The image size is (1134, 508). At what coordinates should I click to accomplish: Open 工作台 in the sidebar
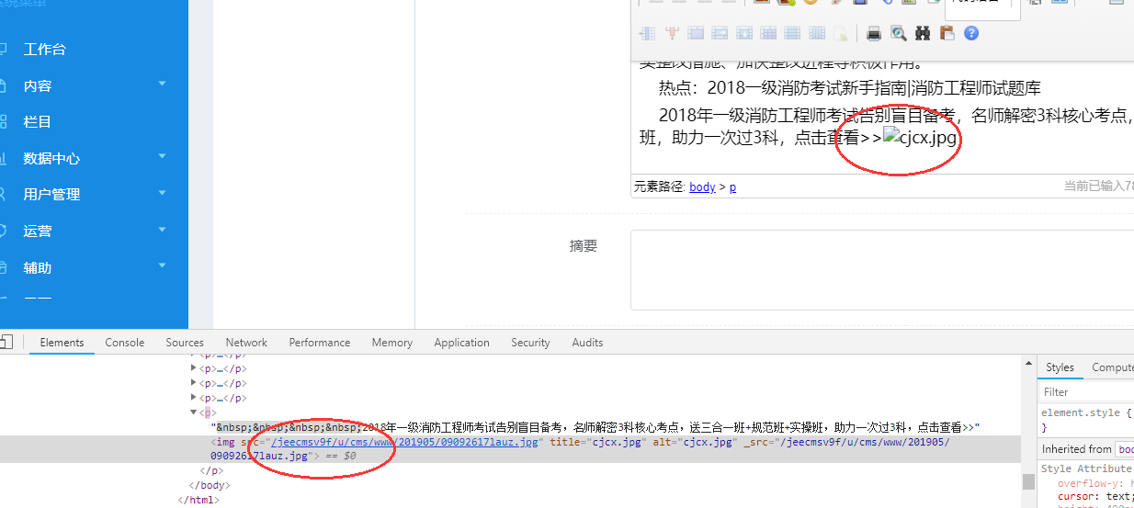coord(45,50)
